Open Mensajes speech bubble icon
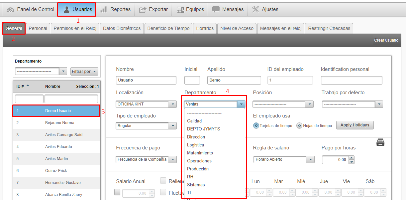 pos(216,9)
